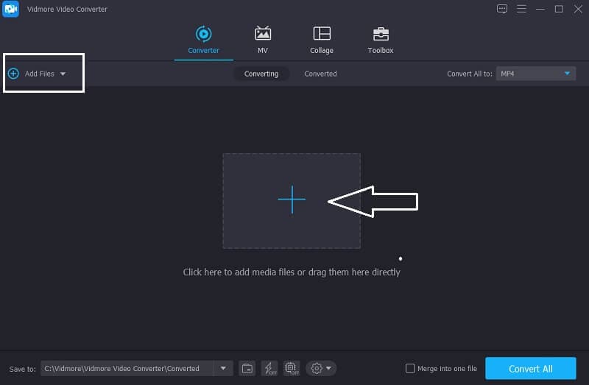Image resolution: width=589 pixels, height=385 pixels.
Task: Show the Converting list
Action: pos(261,74)
